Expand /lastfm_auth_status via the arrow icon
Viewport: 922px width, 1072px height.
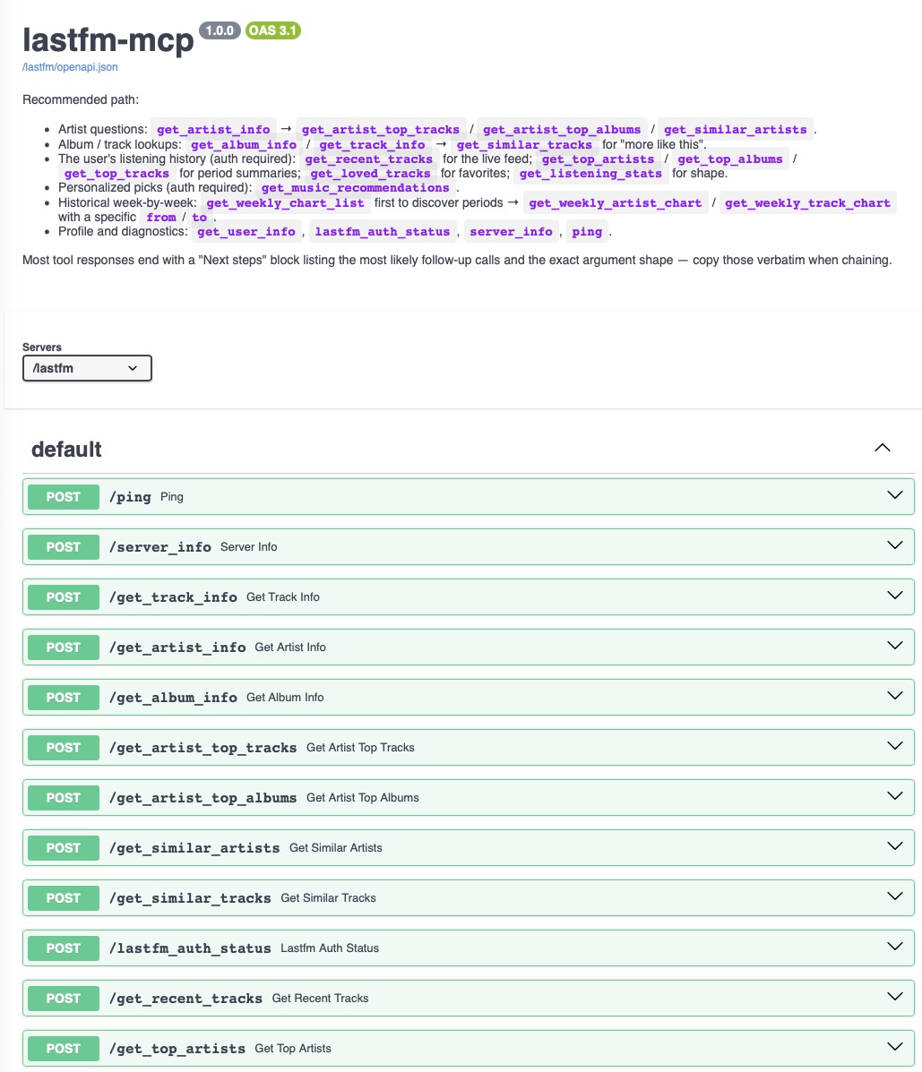click(894, 947)
